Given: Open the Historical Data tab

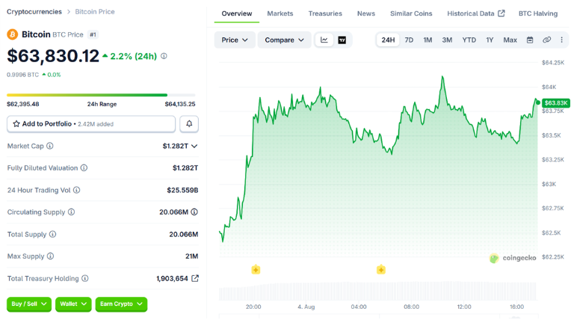Looking at the screenshot, I should [476, 13].
